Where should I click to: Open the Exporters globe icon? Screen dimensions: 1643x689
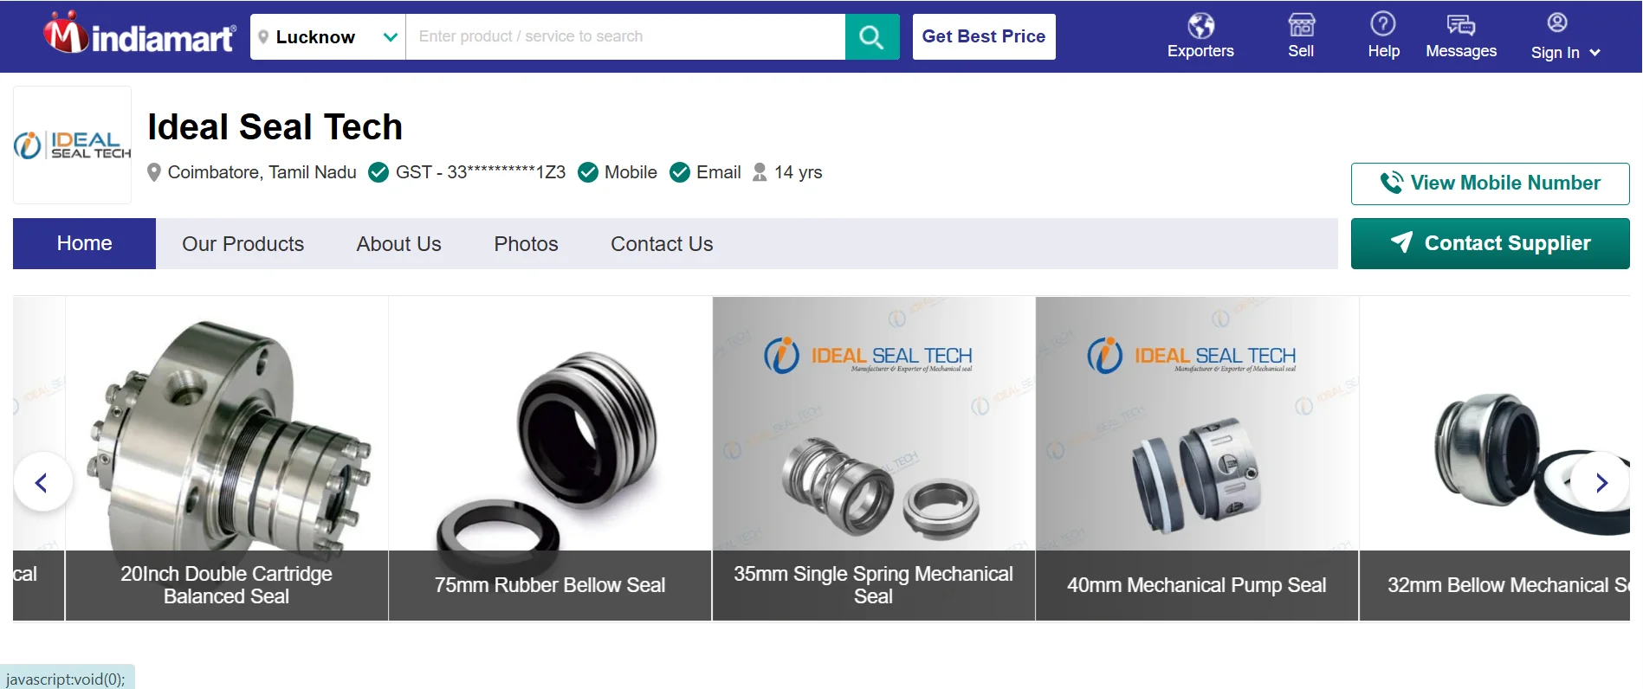[x=1200, y=24]
